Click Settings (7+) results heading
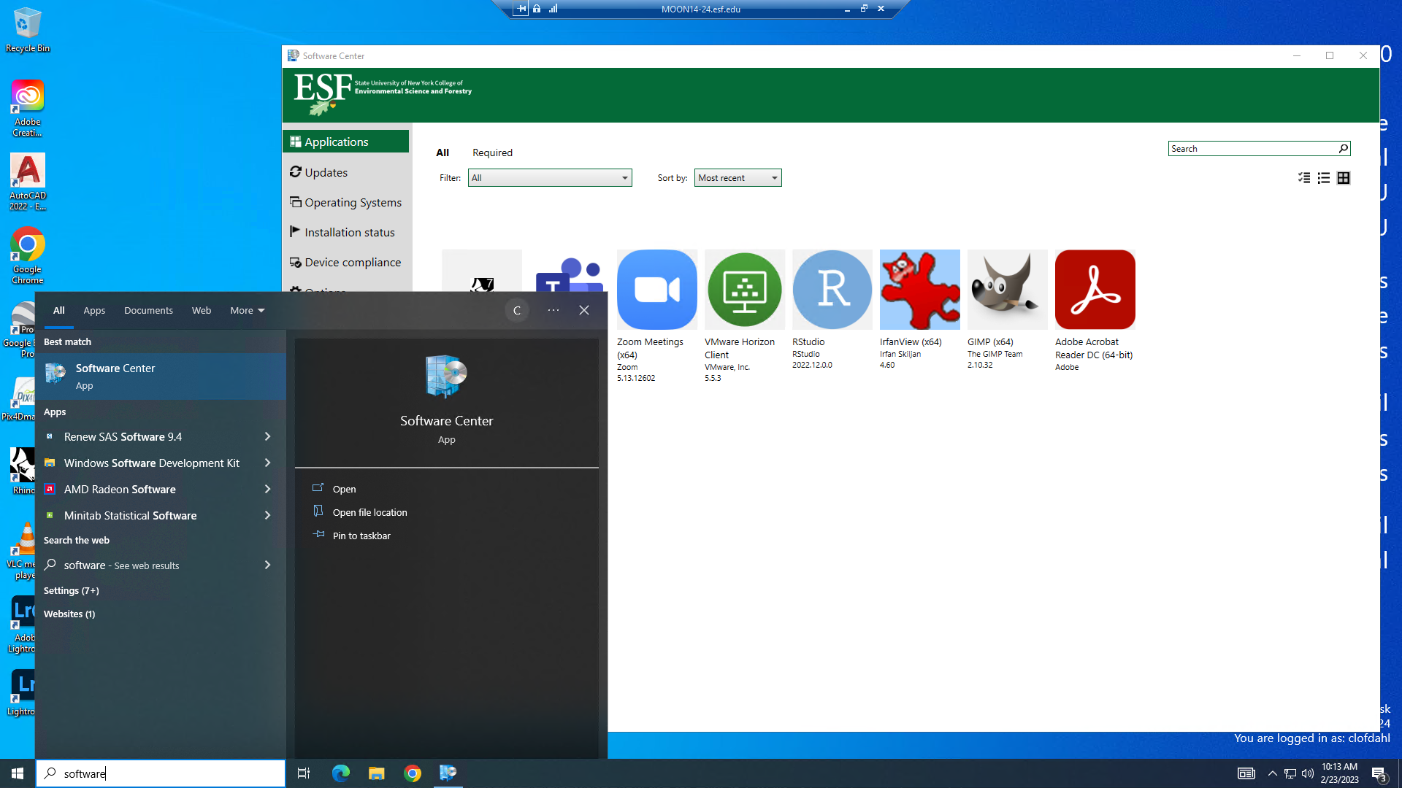 point(71,591)
